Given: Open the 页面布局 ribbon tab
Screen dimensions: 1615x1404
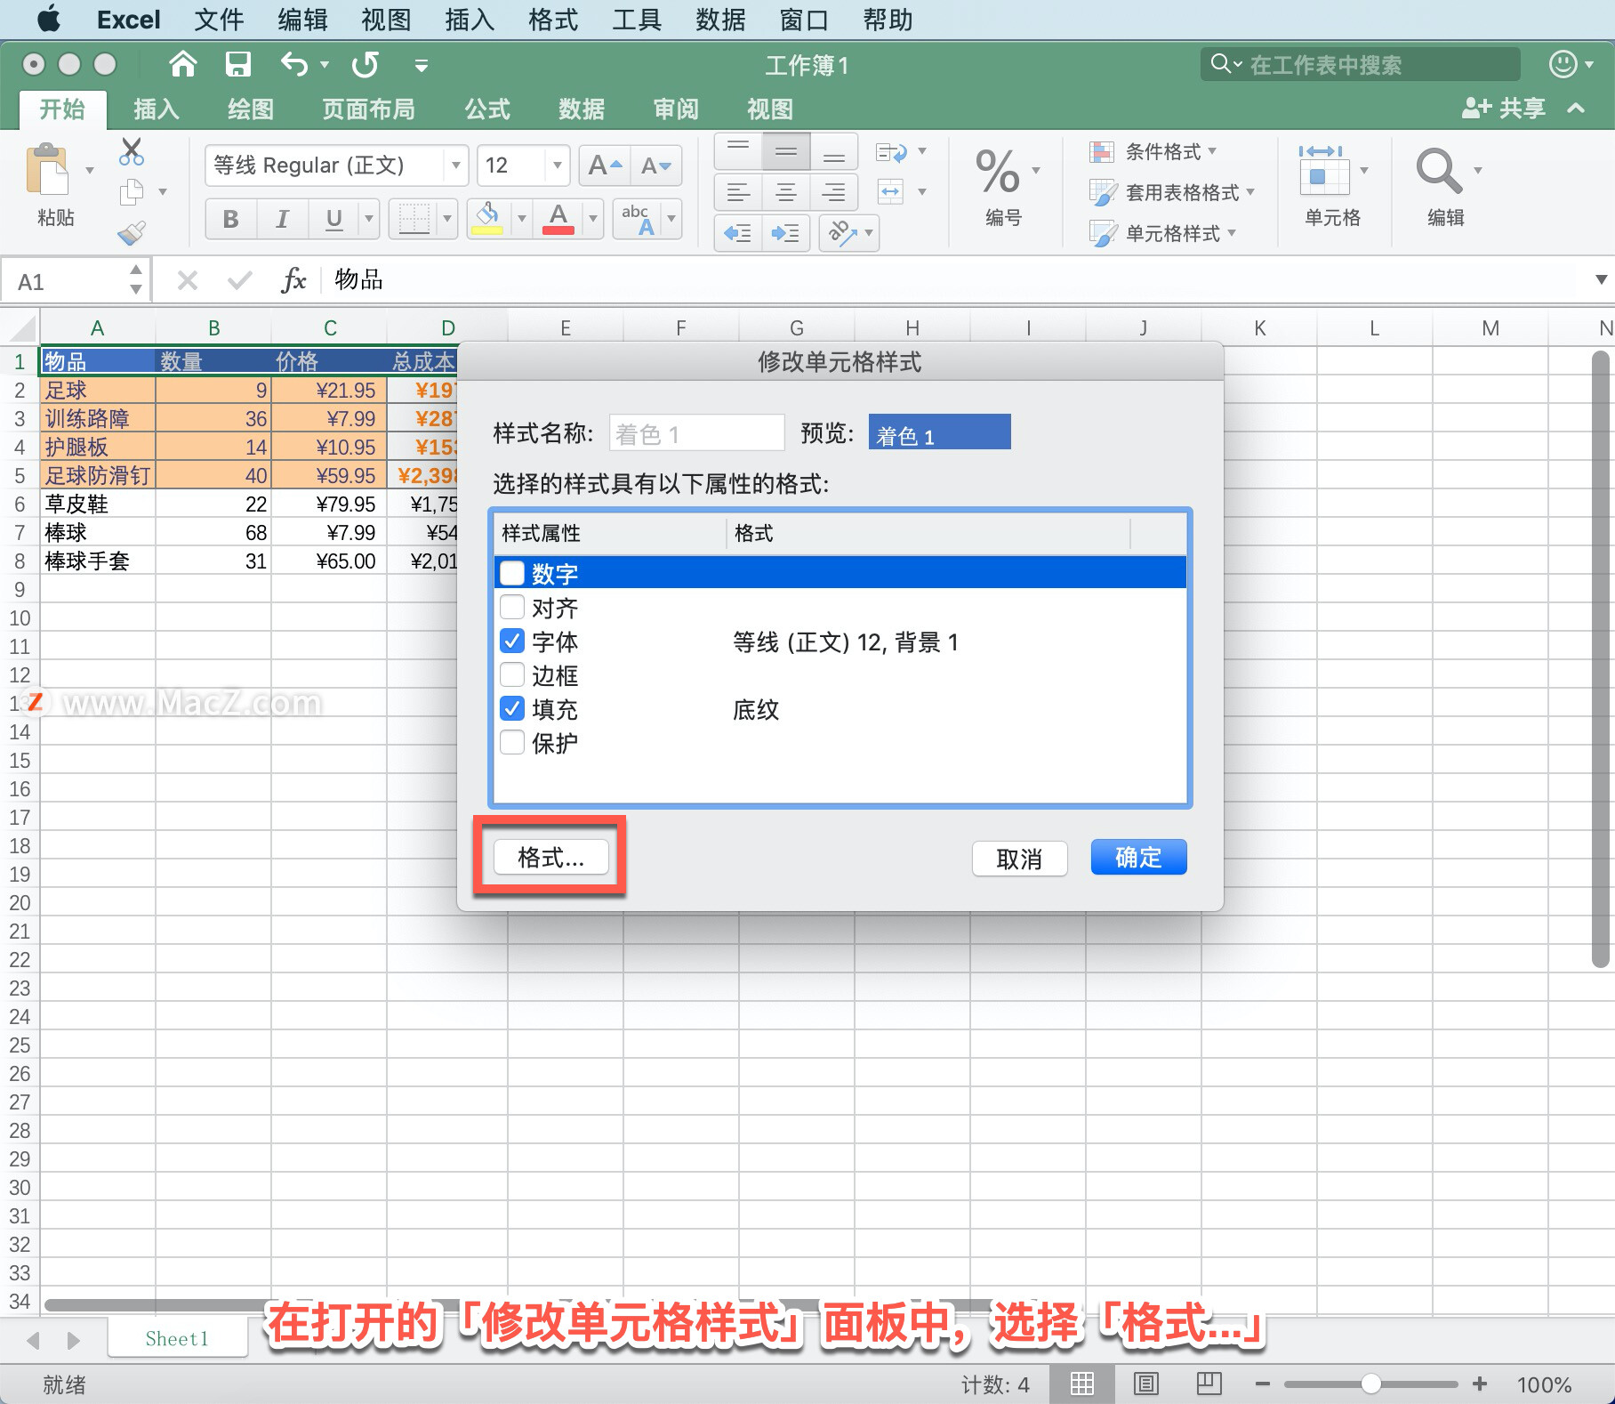Looking at the screenshot, I should [368, 109].
